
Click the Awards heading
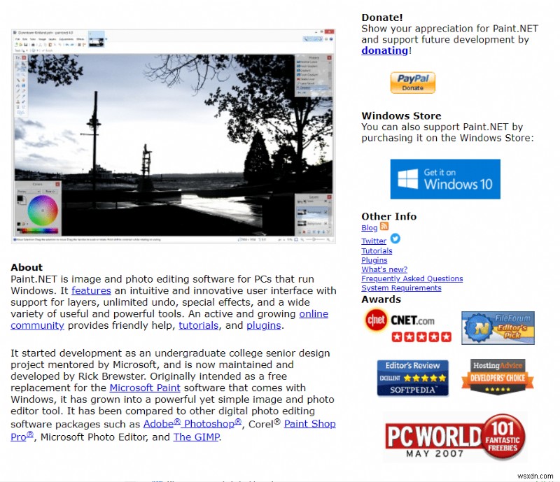381,299
